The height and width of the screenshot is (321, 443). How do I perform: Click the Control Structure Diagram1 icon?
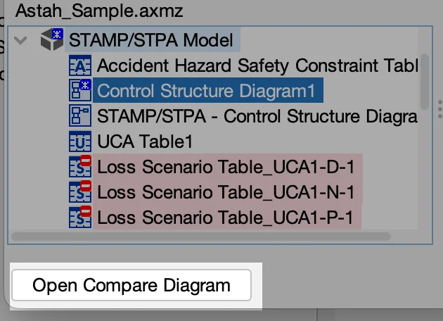pos(80,91)
